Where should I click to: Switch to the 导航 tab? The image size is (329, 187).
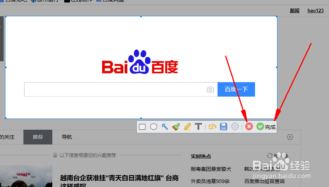[67, 137]
